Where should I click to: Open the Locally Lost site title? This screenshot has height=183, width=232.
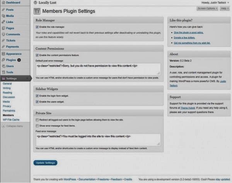point(47,3)
